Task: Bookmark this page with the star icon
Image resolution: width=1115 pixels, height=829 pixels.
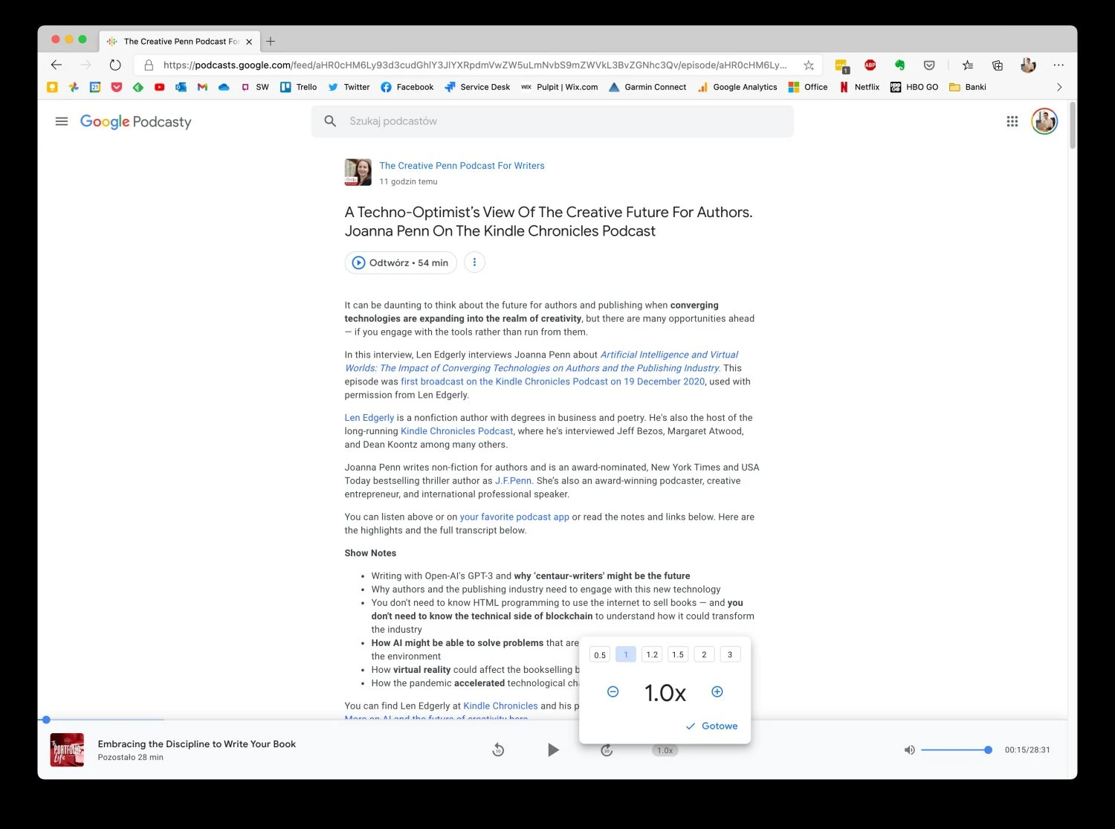Action: tap(809, 65)
